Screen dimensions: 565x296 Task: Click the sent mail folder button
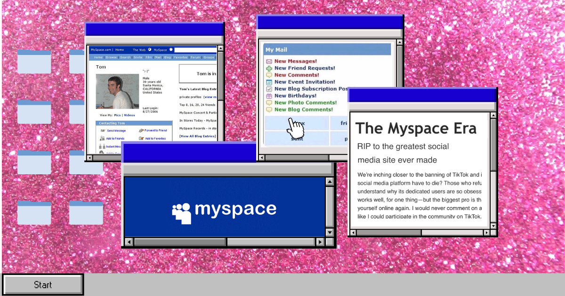[x=297, y=139]
